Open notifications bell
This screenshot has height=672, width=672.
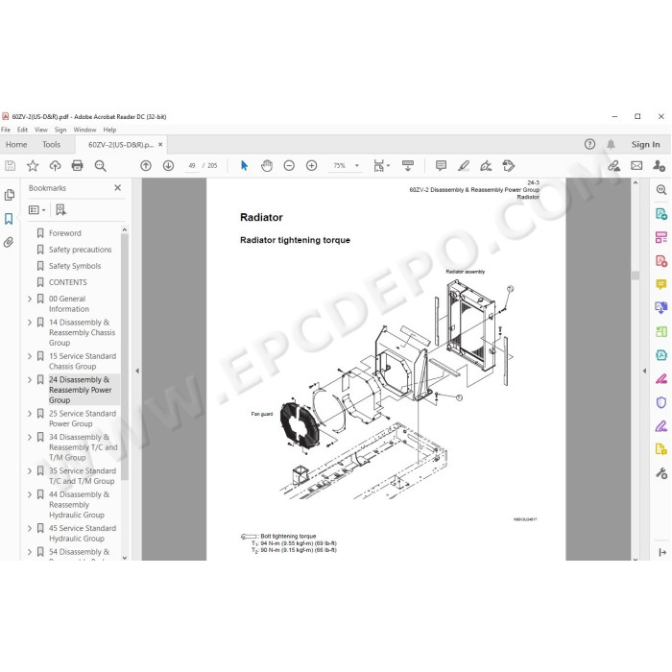point(611,144)
